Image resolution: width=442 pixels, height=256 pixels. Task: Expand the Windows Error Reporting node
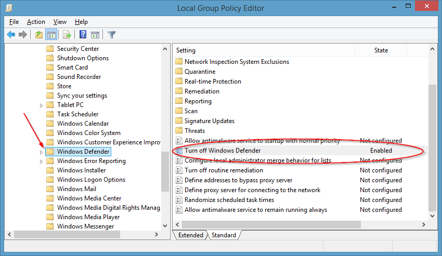(41, 161)
